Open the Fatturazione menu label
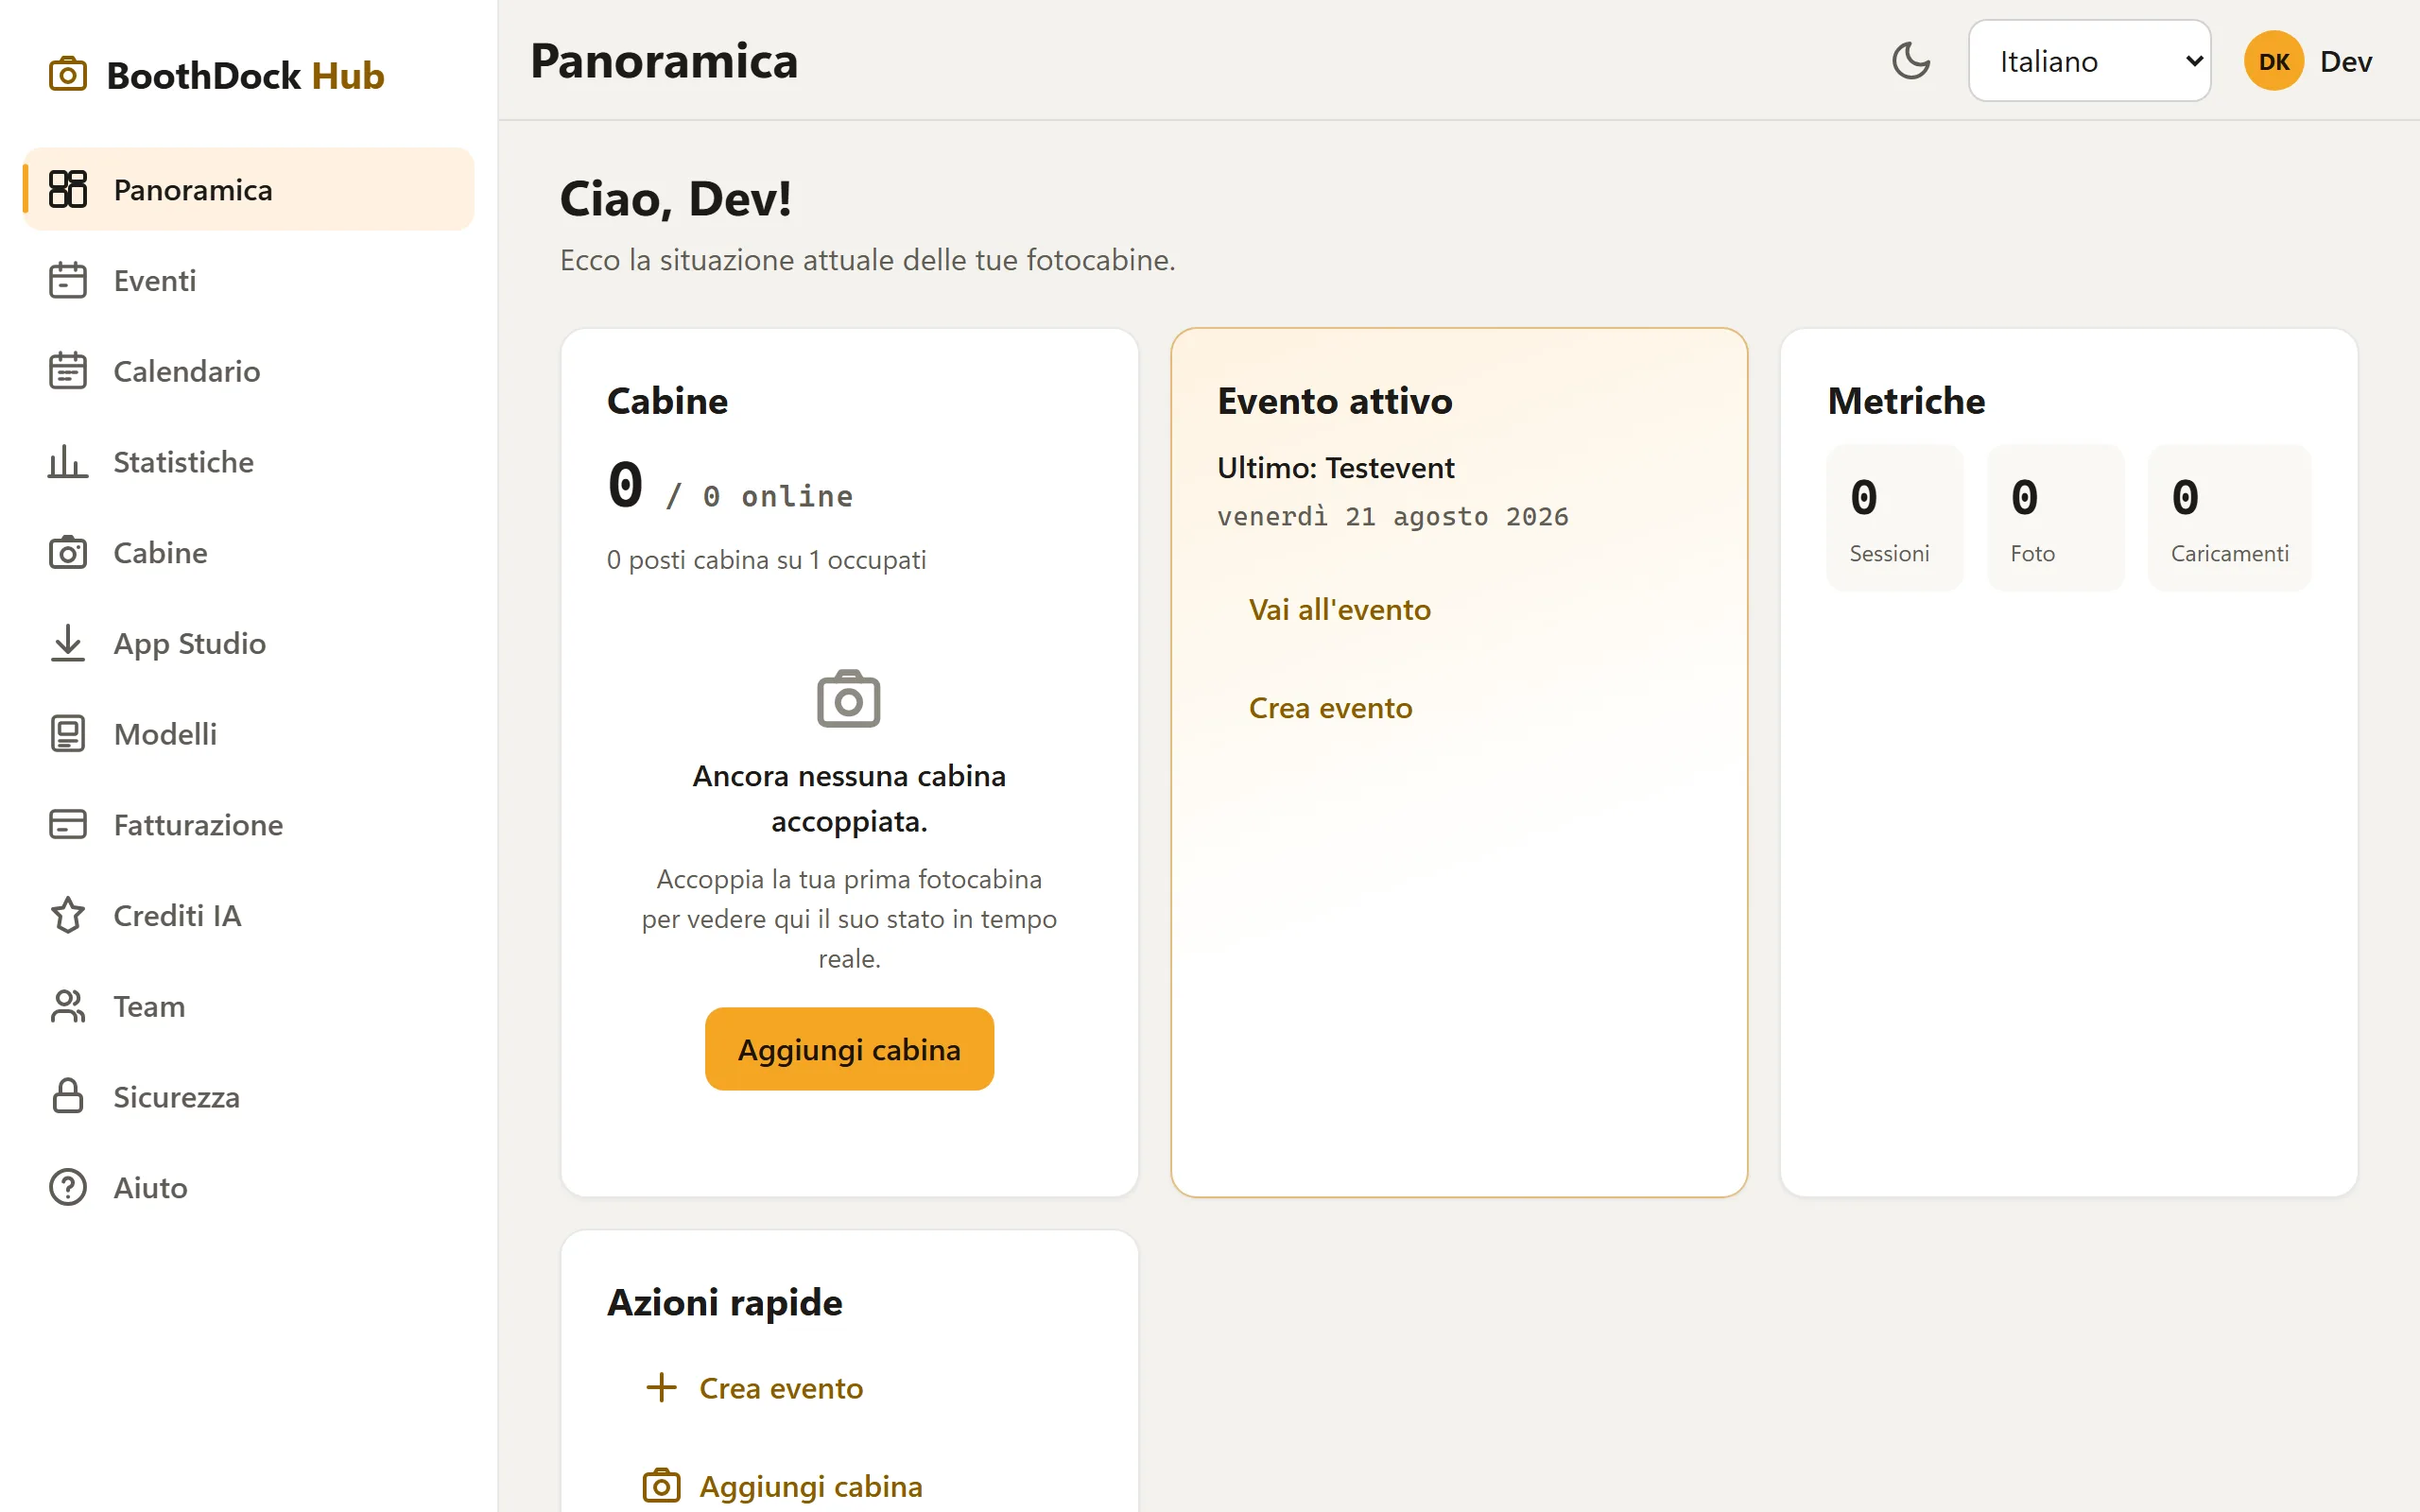 (x=198, y=824)
